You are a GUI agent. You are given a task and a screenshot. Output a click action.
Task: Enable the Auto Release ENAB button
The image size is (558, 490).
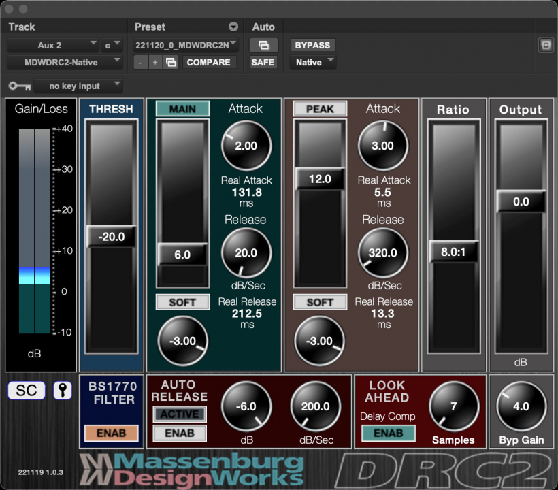click(180, 433)
